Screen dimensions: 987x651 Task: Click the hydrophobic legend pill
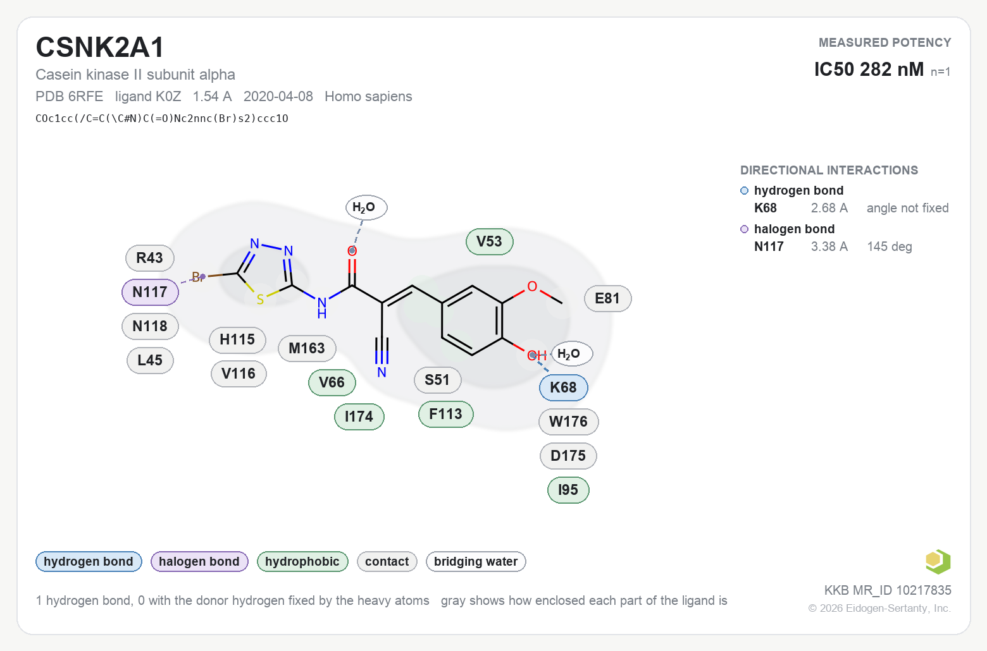click(x=302, y=561)
